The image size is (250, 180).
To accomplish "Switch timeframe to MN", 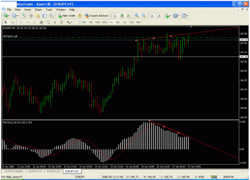I will tap(138, 22).
